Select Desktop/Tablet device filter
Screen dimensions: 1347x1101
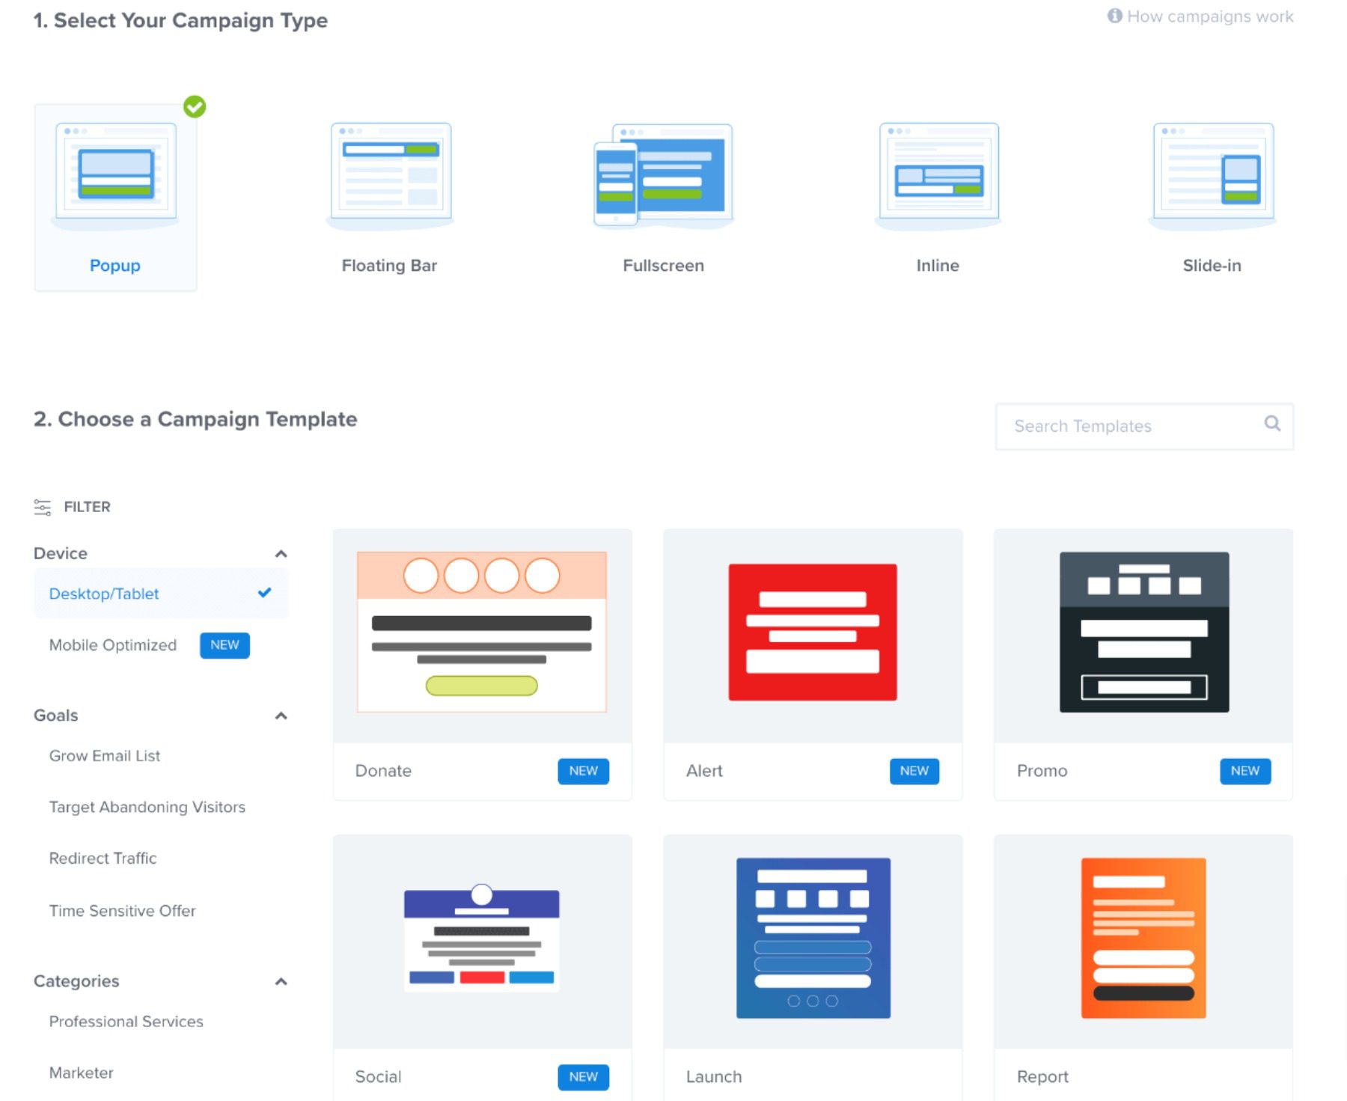(161, 594)
